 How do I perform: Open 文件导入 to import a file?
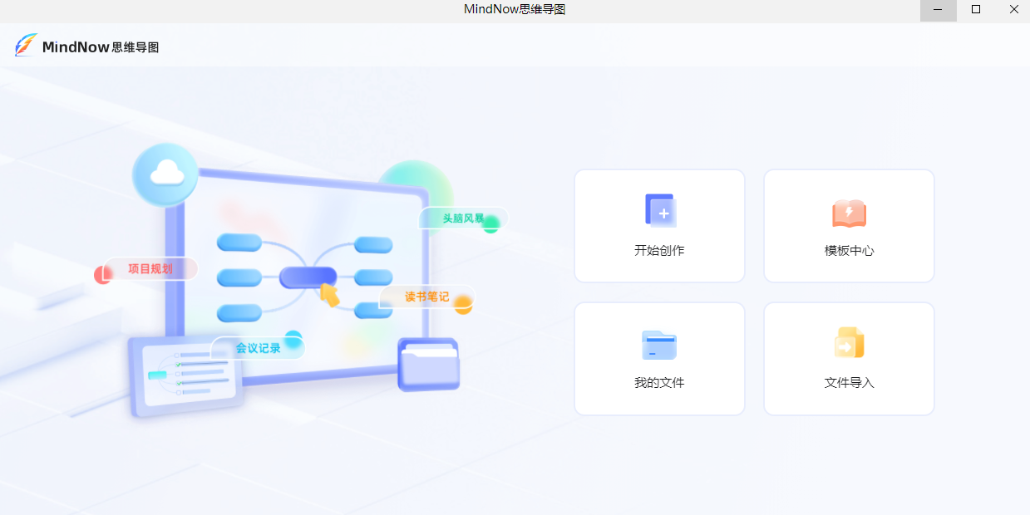click(x=849, y=359)
